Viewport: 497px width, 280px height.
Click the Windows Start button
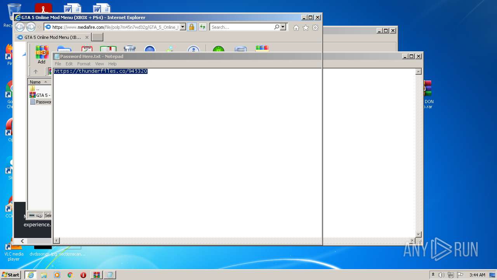coord(11,275)
